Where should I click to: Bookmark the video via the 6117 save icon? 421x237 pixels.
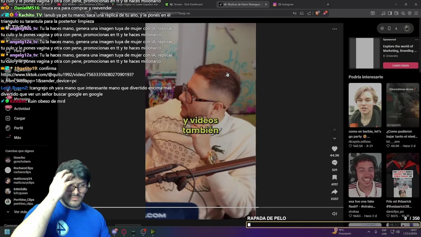pos(334,177)
